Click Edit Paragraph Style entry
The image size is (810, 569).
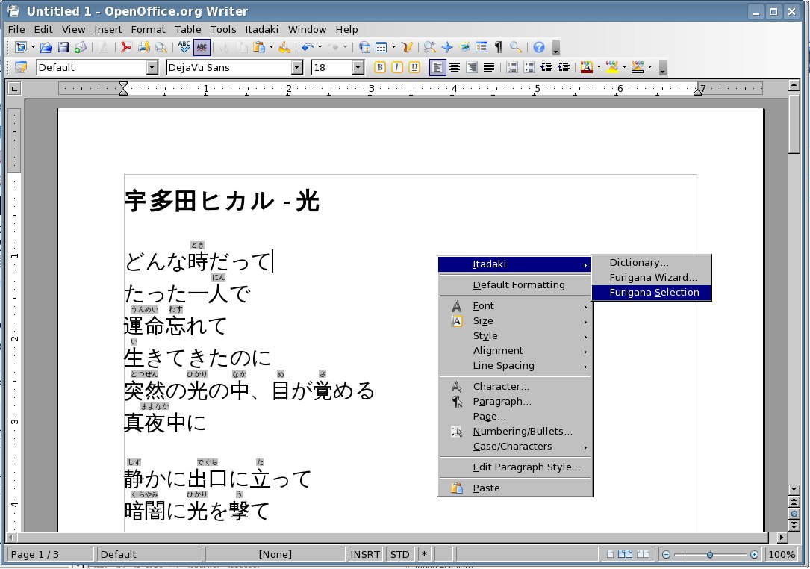point(526,467)
